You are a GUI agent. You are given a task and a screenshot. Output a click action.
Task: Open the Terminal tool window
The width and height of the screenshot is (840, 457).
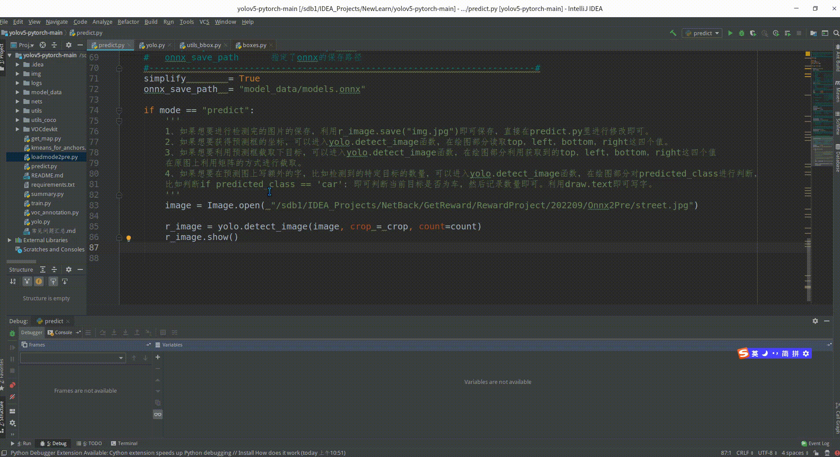coord(124,443)
